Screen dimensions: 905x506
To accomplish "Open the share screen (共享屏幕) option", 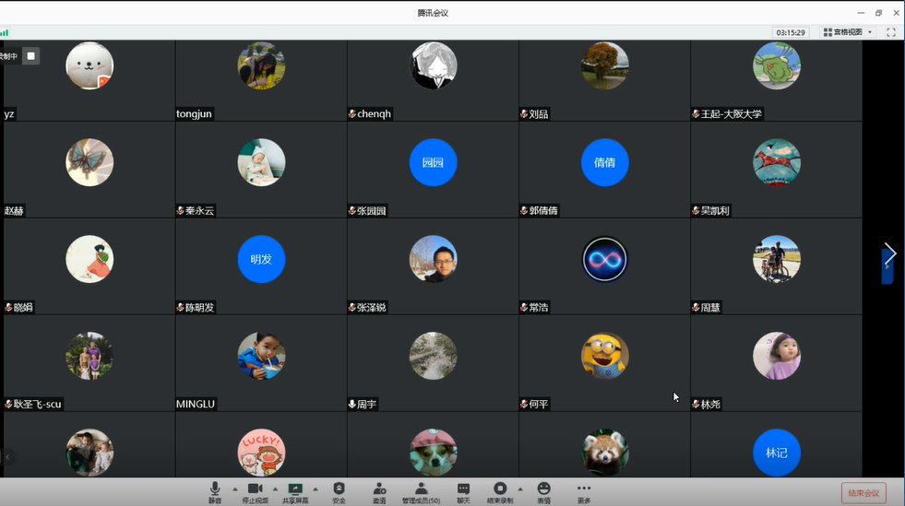I will [x=295, y=491].
